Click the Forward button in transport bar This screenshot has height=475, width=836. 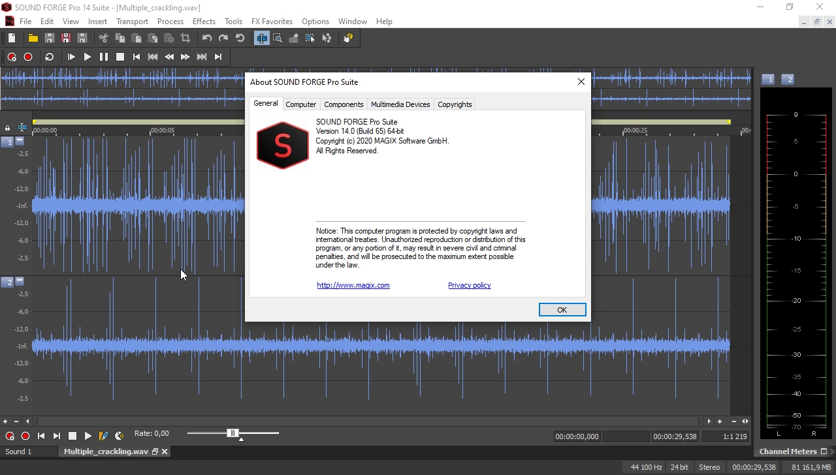(x=185, y=57)
